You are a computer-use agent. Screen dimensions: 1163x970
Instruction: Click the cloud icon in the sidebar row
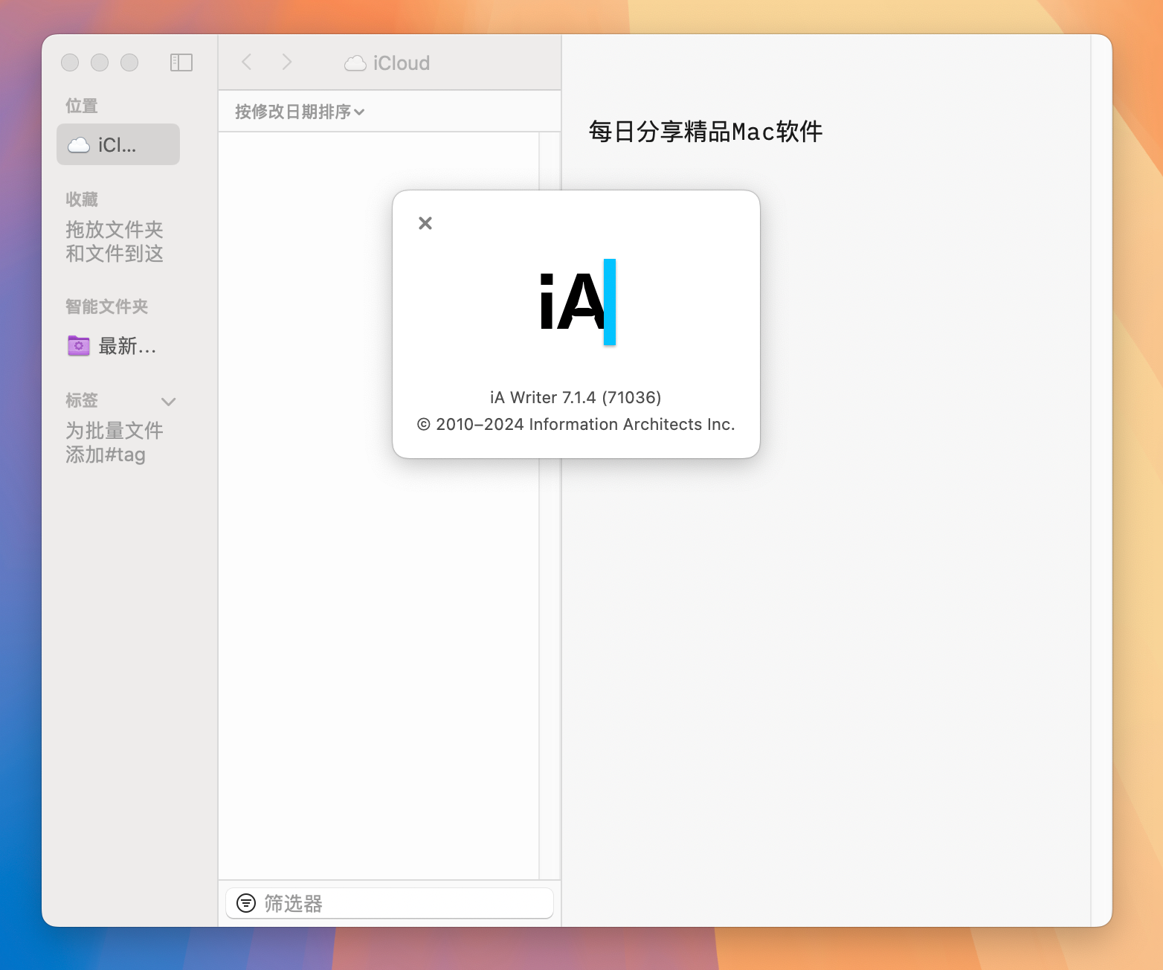pos(79,145)
